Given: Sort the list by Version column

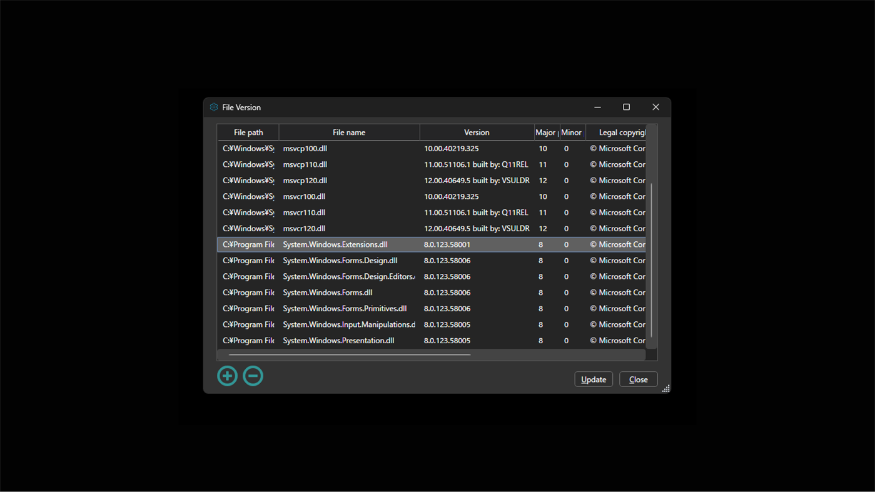Looking at the screenshot, I should click(x=476, y=132).
